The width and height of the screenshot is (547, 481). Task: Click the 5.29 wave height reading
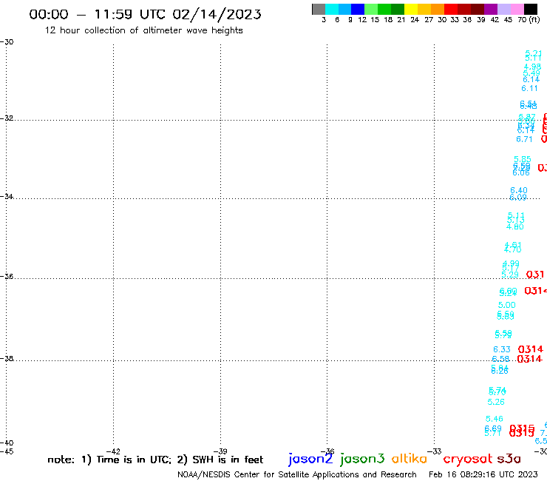510,275
